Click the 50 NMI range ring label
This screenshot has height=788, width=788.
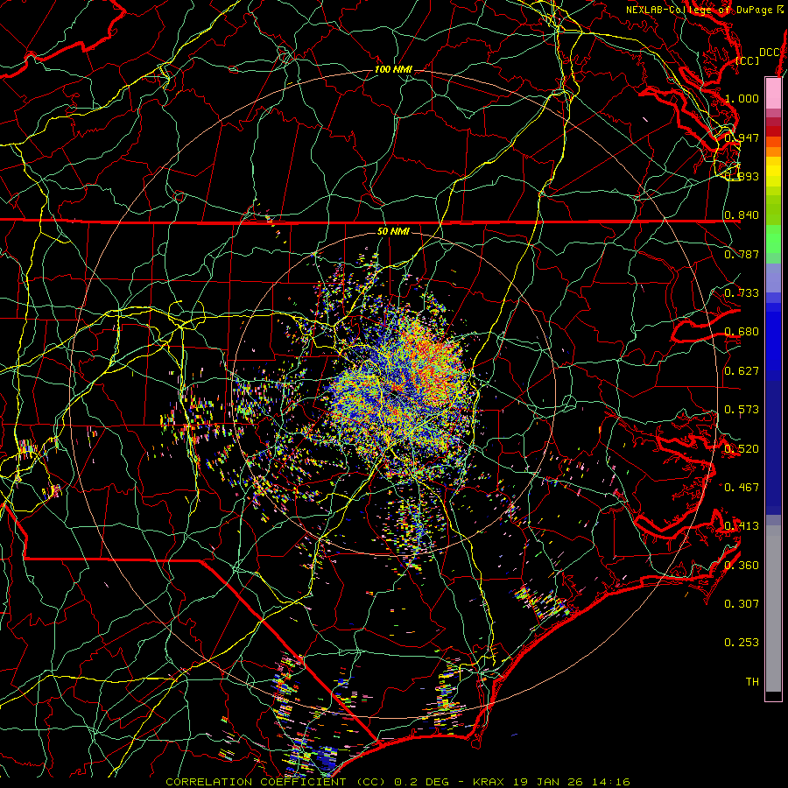point(393,231)
